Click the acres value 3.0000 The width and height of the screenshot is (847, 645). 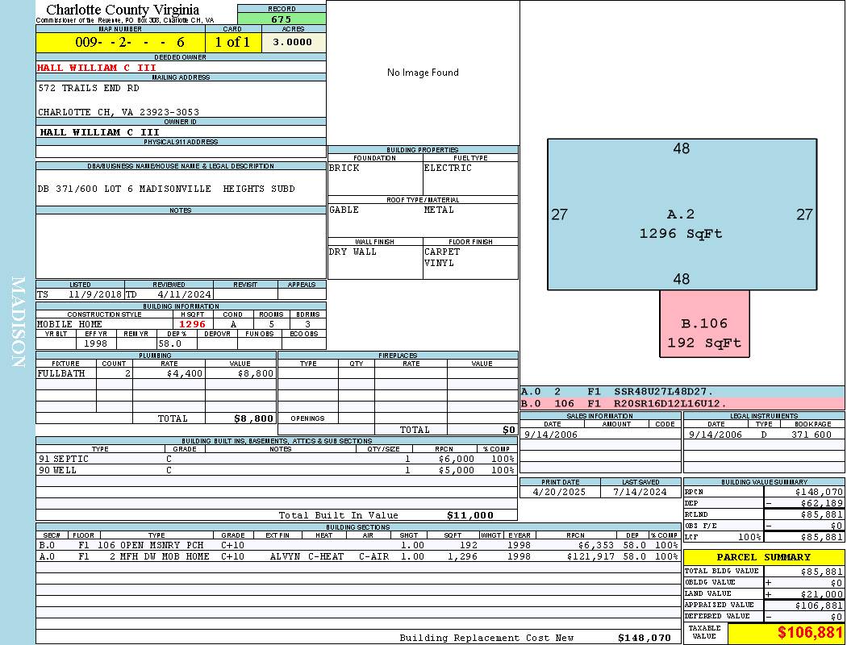tap(292, 43)
